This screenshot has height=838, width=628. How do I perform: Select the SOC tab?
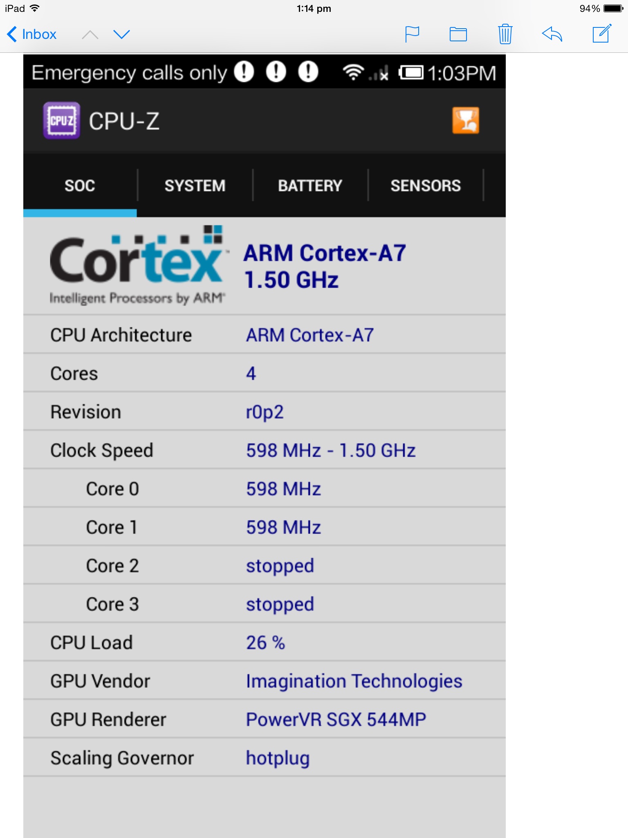pyautogui.click(x=80, y=186)
